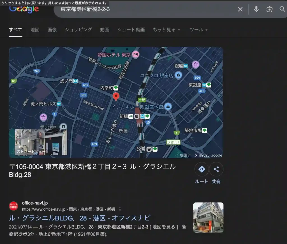Switch to the 地図 tab
Screen dimensions: 287x244
coord(35,29)
